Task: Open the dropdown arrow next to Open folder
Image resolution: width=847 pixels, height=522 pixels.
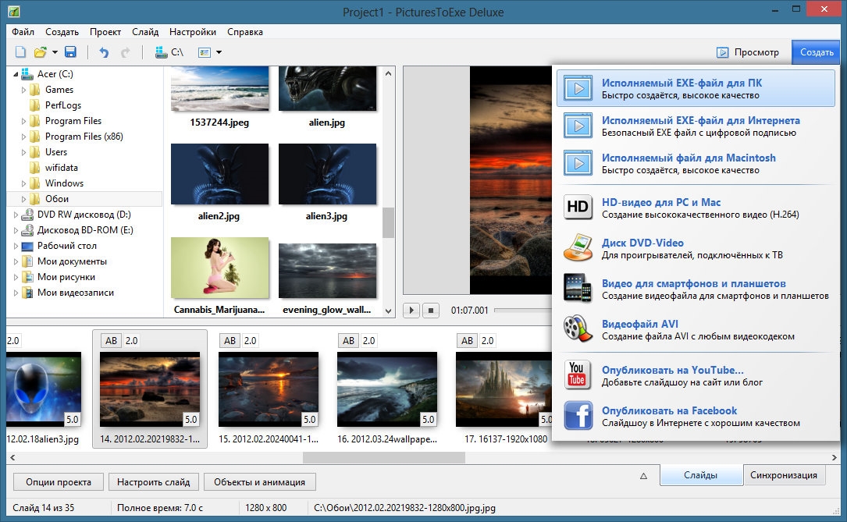Action: point(55,52)
